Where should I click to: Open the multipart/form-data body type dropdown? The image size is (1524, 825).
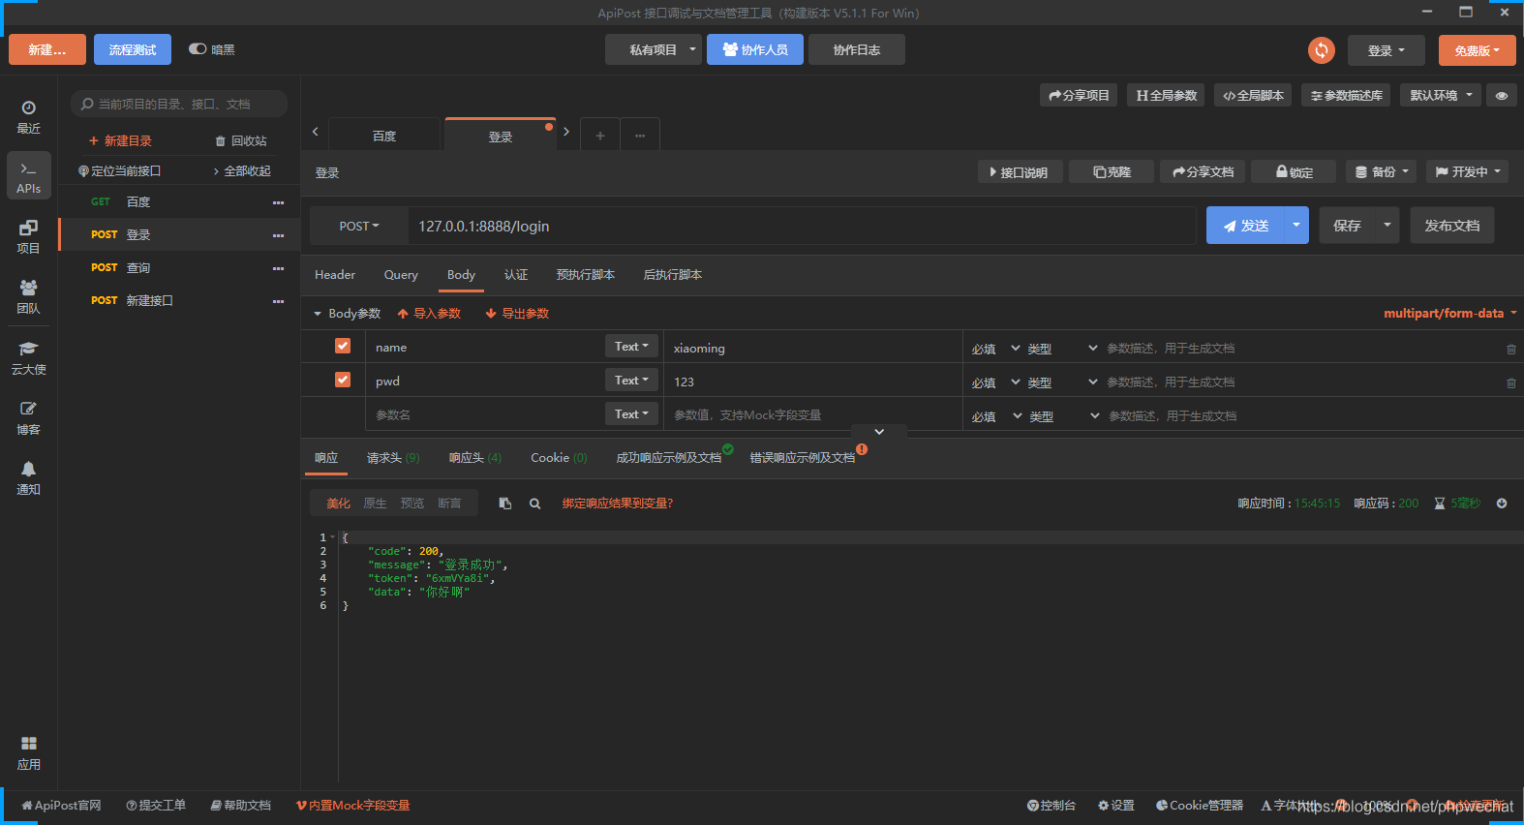1449,314
